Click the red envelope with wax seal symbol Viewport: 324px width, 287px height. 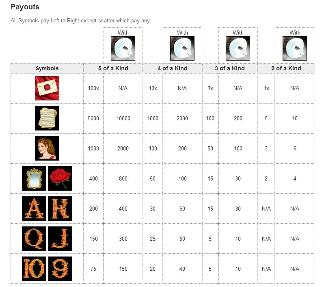[47, 88]
